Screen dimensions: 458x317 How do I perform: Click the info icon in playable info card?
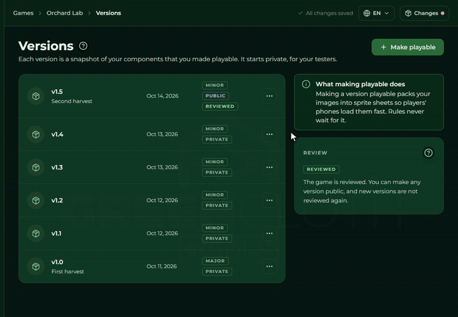(306, 85)
